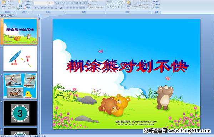Click the Delete slide (删除) button
214x137 pixels.
(x=28, y=7)
